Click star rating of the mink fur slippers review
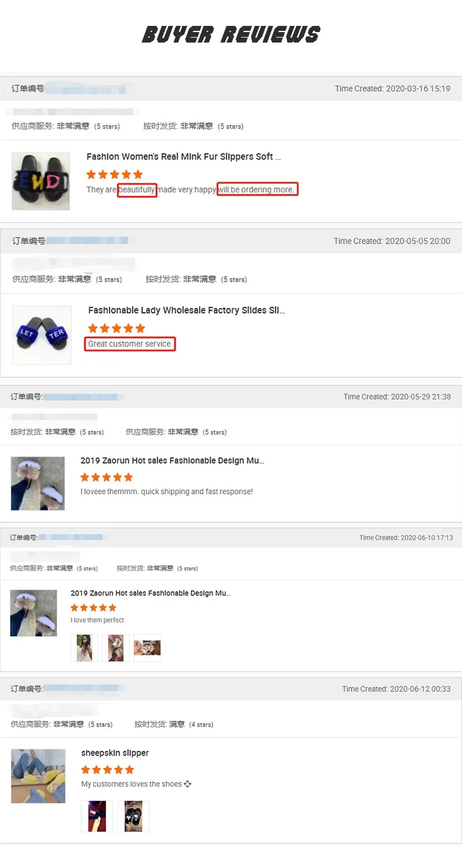 tap(115, 175)
